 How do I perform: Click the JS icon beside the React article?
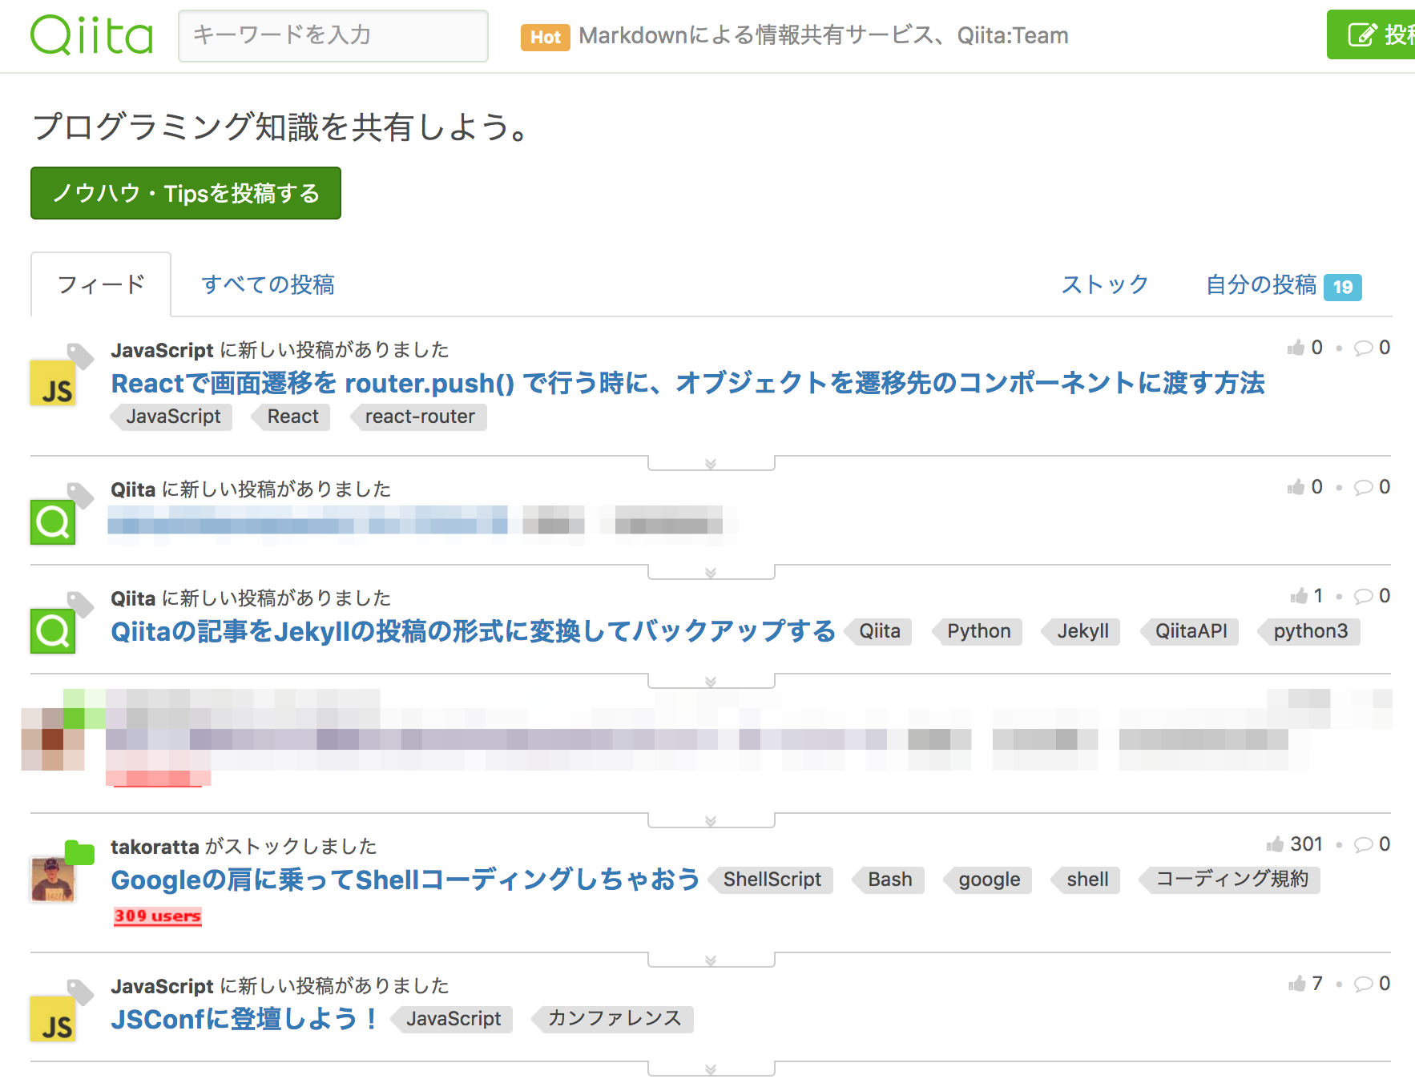click(x=53, y=384)
